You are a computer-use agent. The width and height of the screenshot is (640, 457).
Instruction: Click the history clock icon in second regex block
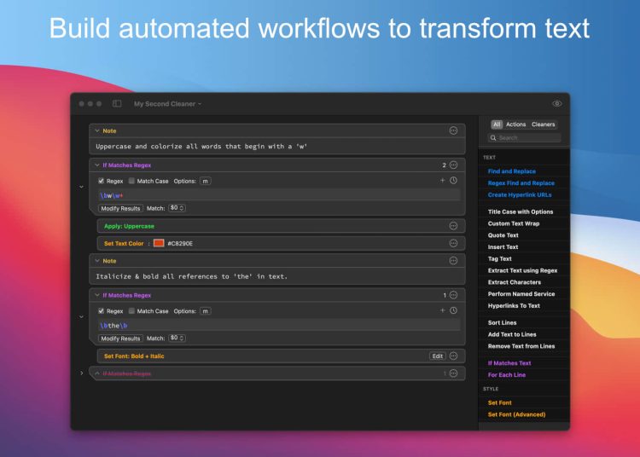(x=453, y=311)
